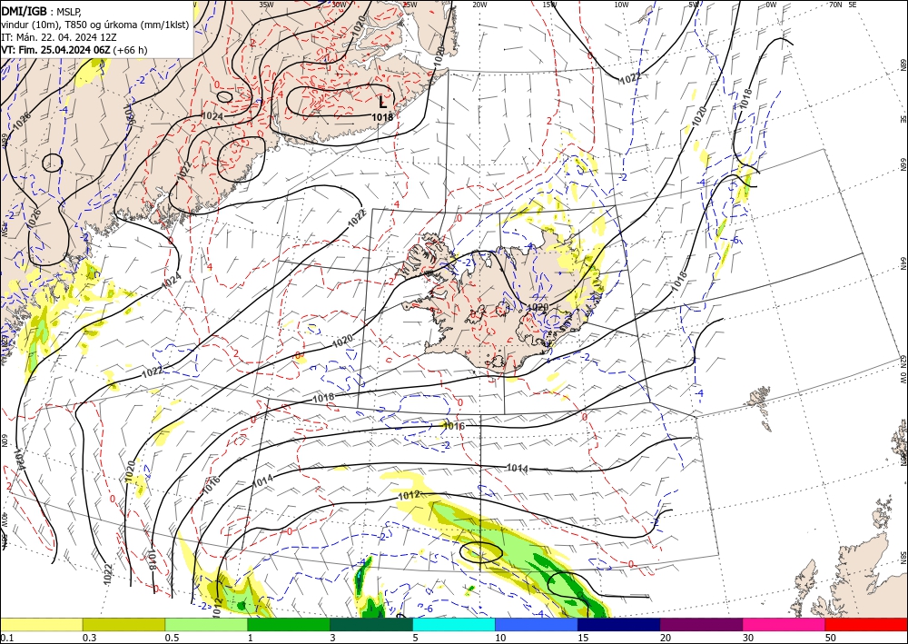Click the '30' legend scale value
This screenshot has height=644, width=908.
[749, 638]
